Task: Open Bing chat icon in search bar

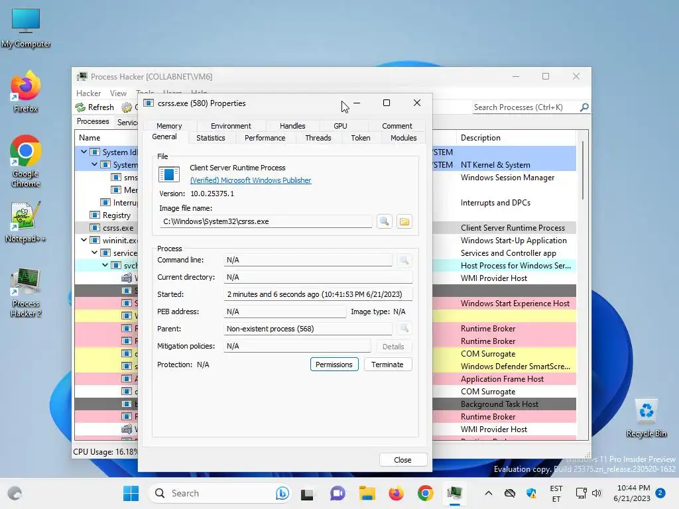Action: 282,493
